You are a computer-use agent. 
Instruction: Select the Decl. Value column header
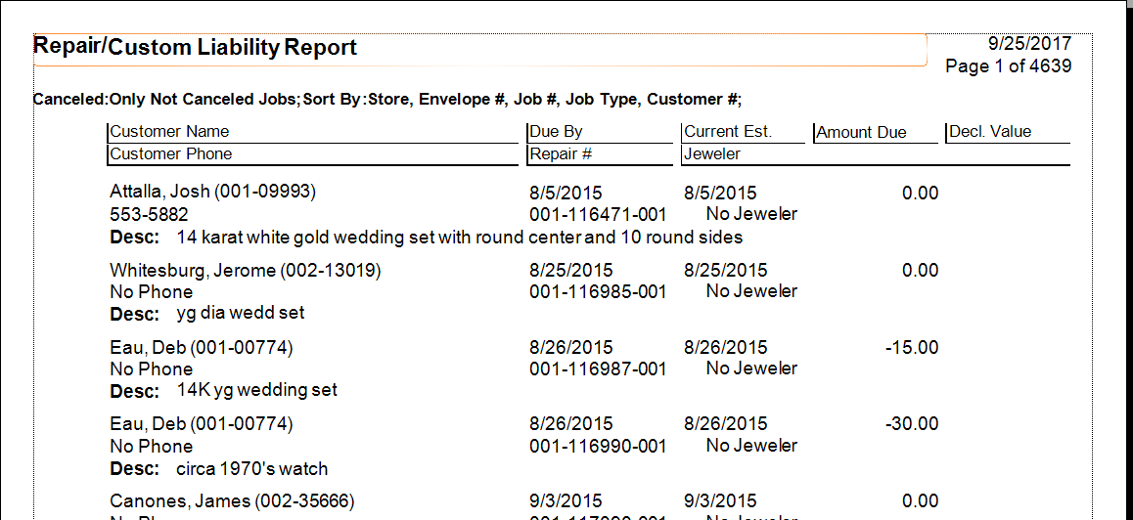coord(990,132)
